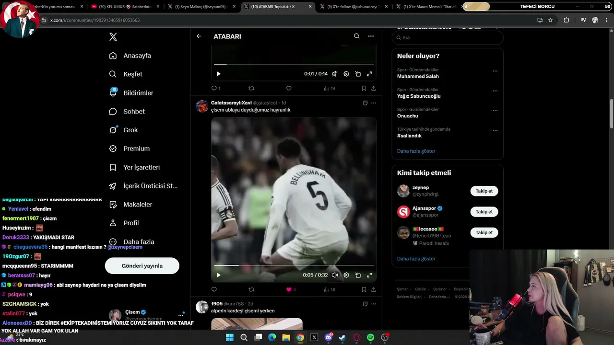Screen dimensions: 614x345
Task: Bookmark GalatasaraylıXavi's post
Action: click(x=364, y=289)
